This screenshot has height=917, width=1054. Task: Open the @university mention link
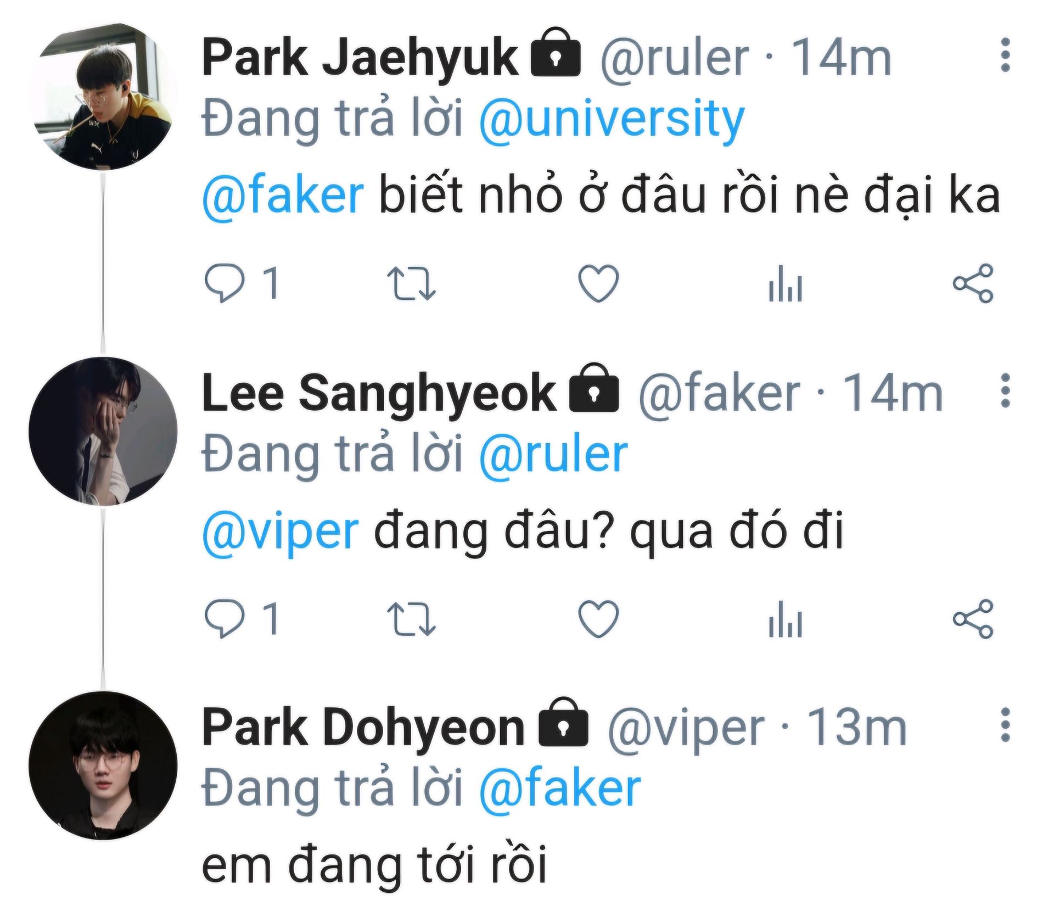[x=612, y=120]
